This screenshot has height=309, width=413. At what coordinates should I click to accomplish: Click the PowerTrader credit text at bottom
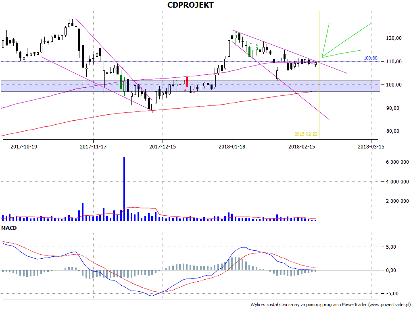coord(331,305)
